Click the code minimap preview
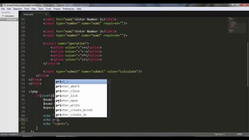The height and width of the screenshot is (140, 249). tap(237, 25)
